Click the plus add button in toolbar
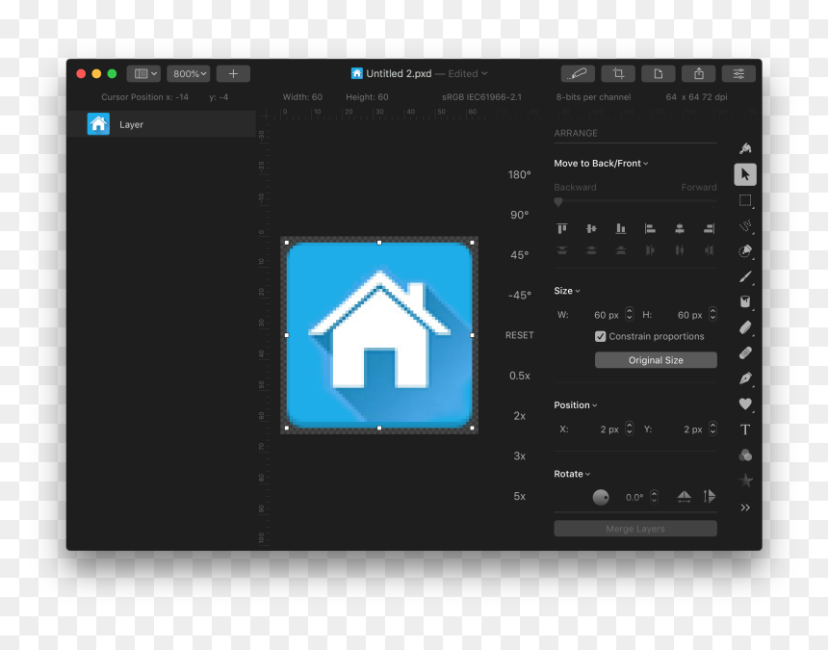The height and width of the screenshot is (650, 828). (x=233, y=73)
